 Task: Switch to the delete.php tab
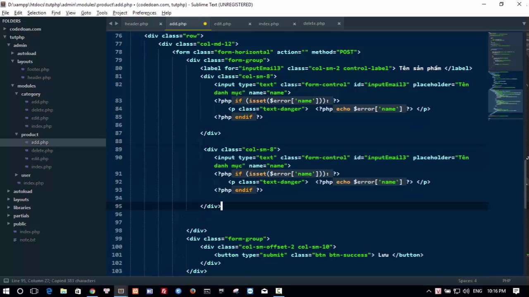point(314,24)
